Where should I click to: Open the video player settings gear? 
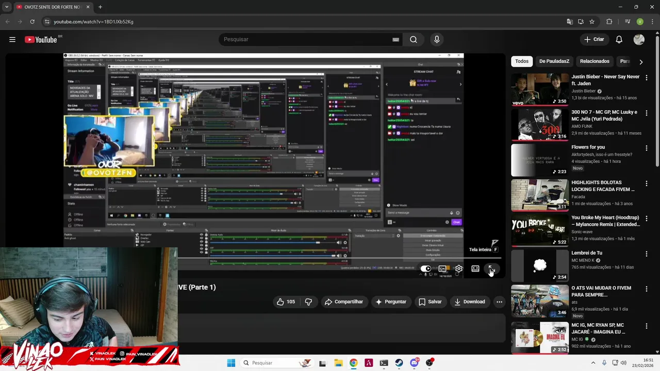[459, 268]
